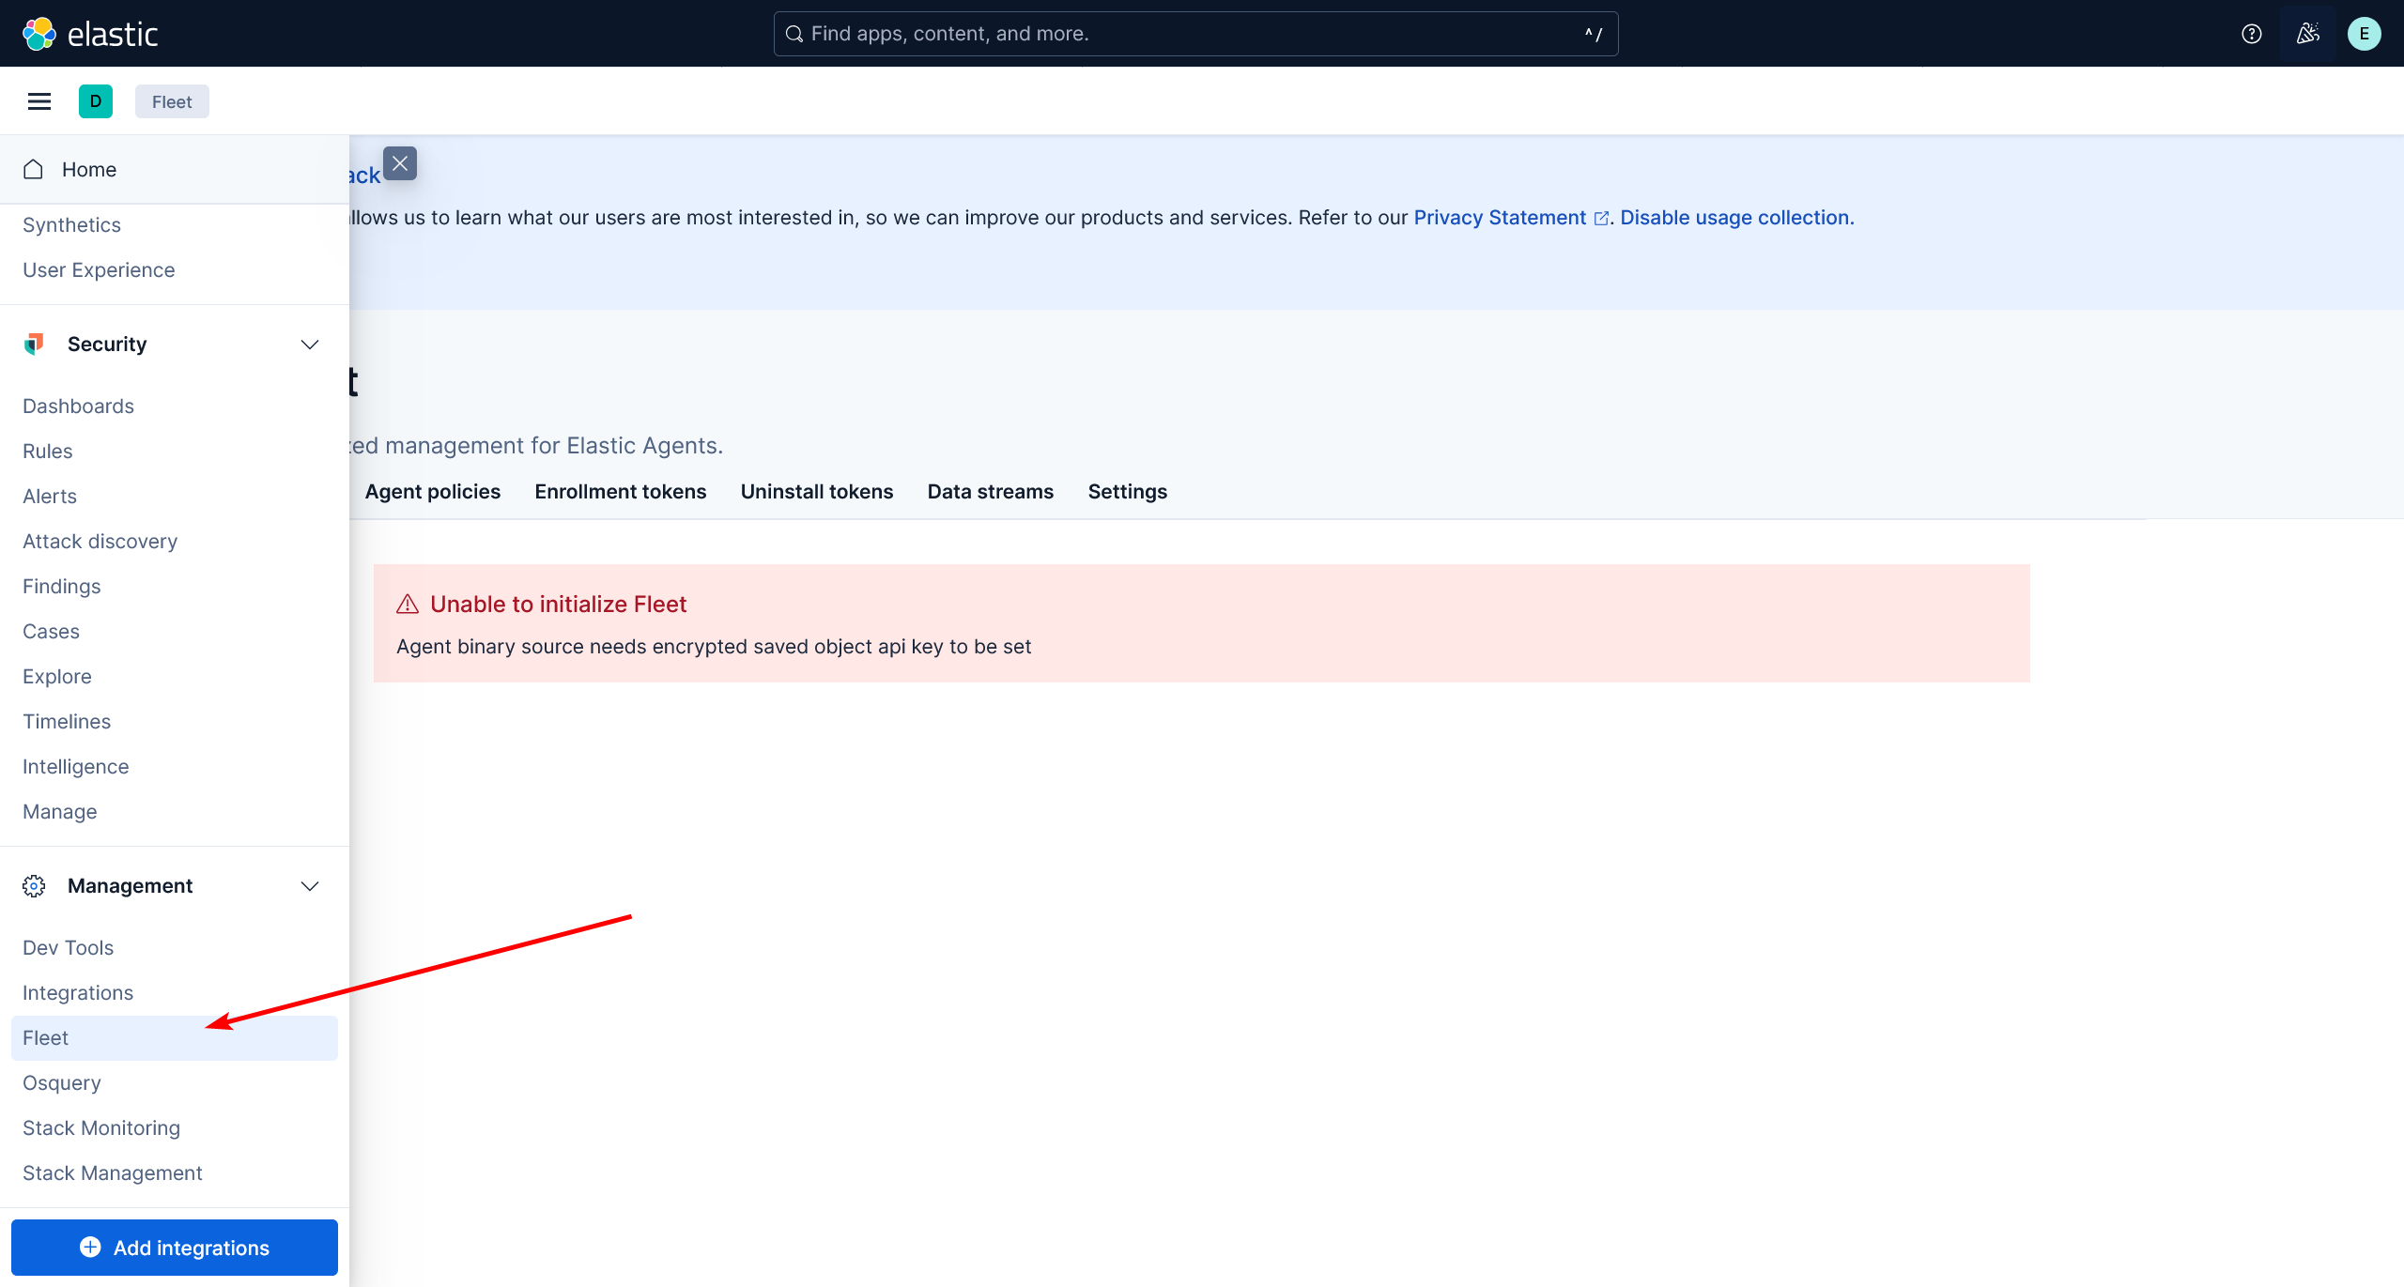Screen dimensions: 2404x1287
Task: Open the user avatar E menu
Action: [2364, 34]
